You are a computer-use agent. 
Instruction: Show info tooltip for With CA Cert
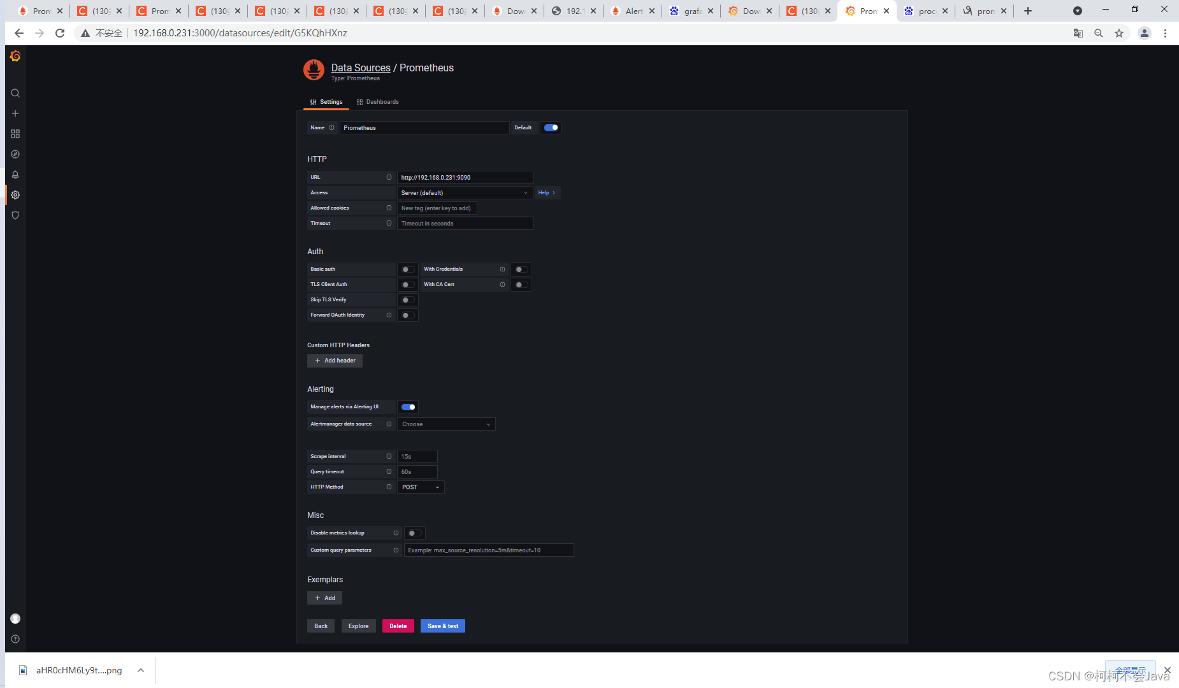pos(502,284)
